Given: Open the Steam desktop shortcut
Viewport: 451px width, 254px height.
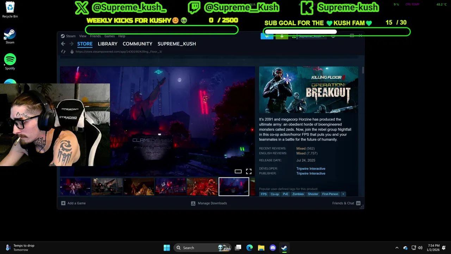Looking at the screenshot, I should [10, 36].
